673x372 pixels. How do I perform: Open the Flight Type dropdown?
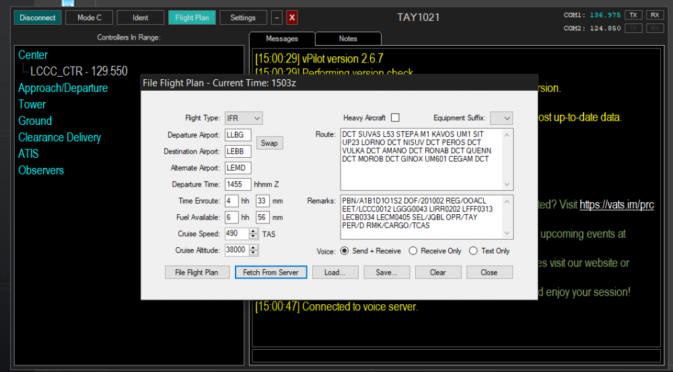243,118
